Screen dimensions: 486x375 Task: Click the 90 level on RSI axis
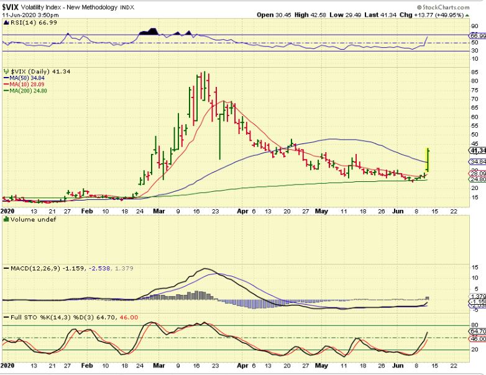[x=474, y=26]
